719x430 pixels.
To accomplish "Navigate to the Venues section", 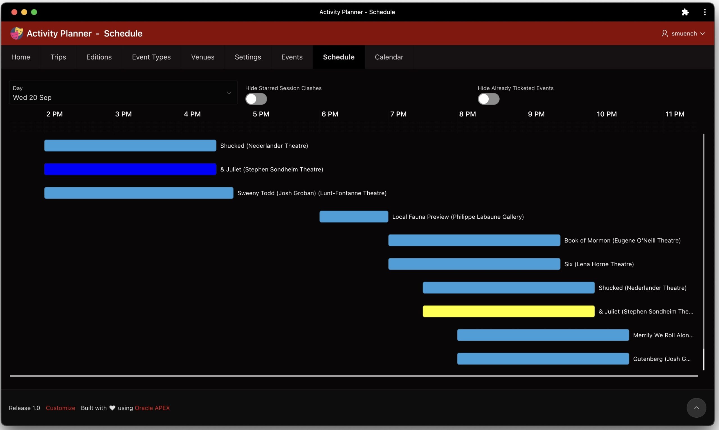I will [x=202, y=57].
